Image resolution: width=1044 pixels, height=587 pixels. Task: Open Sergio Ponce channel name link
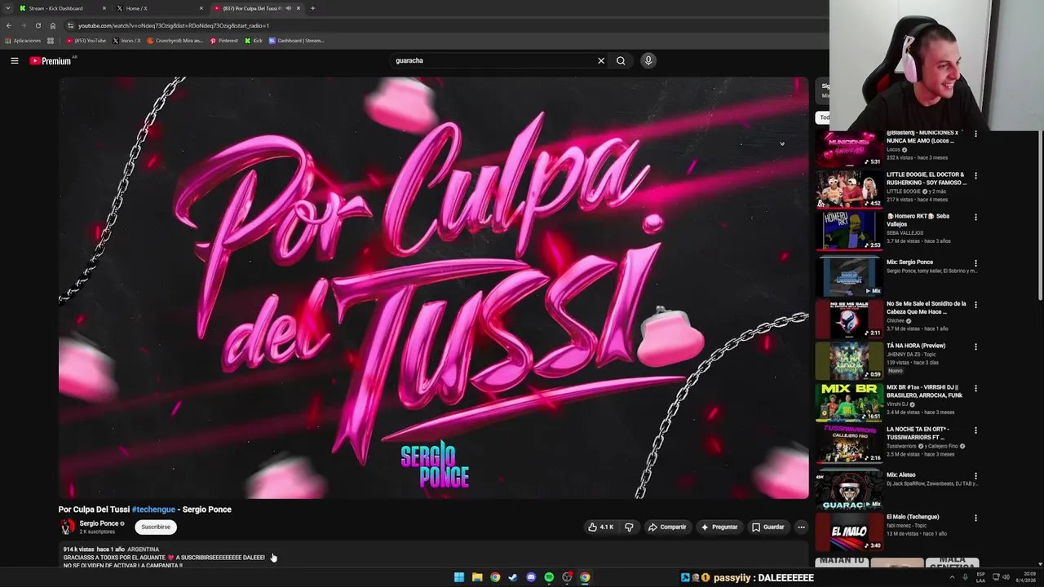(99, 523)
